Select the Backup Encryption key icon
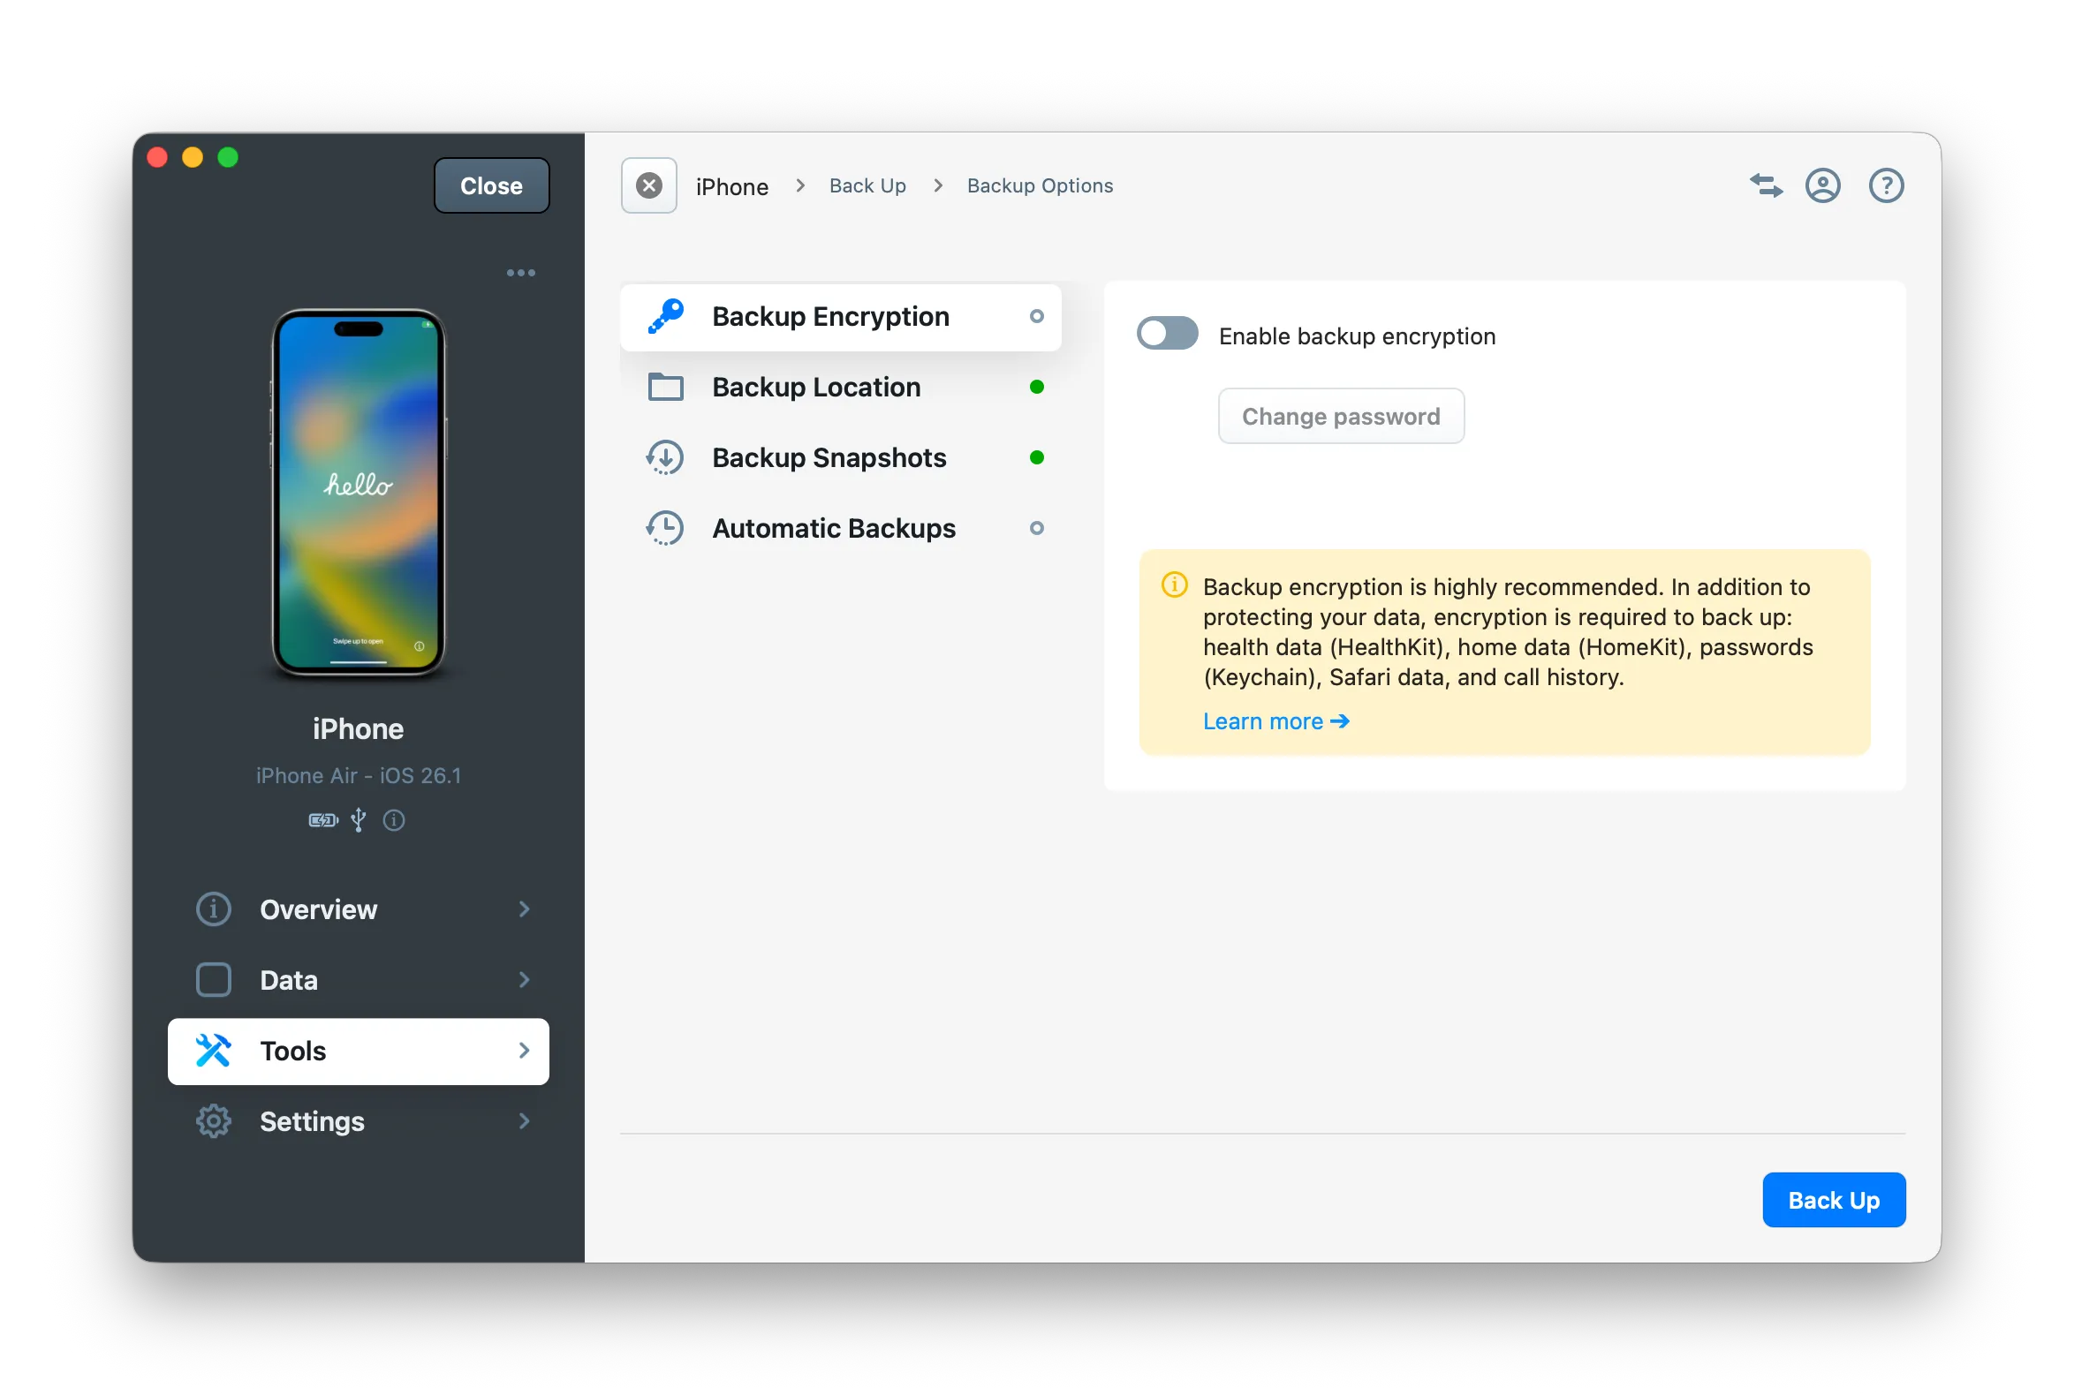This screenshot has height=1395, width=2074. [663, 316]
